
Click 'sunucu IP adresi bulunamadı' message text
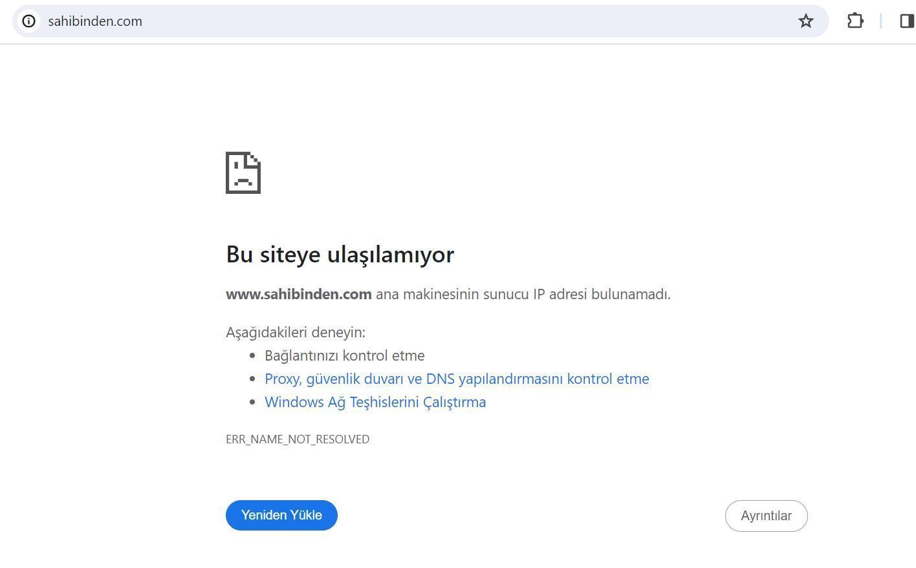point(576,294)
